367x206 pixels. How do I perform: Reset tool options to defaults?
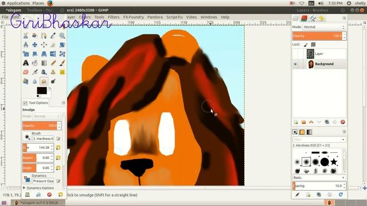click(60, 195)
